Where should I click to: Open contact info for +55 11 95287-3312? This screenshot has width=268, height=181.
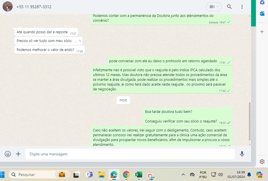(x=34, y=7)
